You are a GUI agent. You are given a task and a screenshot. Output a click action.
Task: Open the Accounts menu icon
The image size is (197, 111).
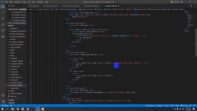(3, 95)
